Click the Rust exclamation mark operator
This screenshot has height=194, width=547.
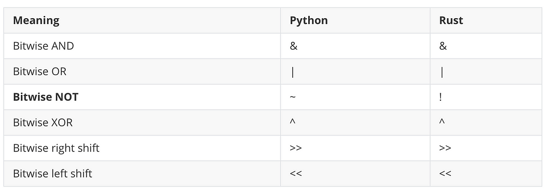point(441,97)
